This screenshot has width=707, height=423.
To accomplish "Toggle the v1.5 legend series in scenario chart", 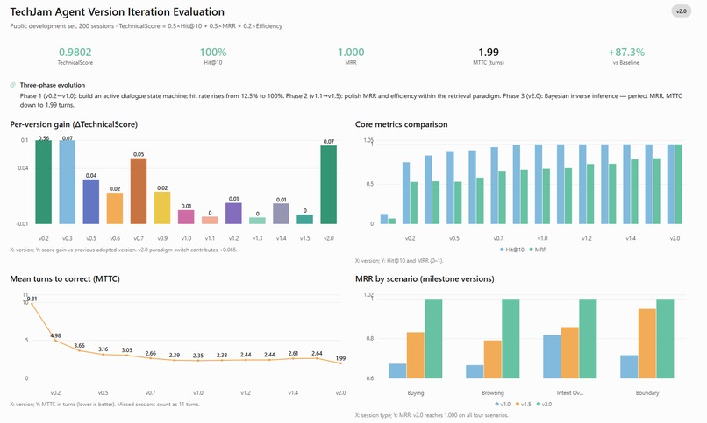I will pyautogui.click(x=523, y=404).
